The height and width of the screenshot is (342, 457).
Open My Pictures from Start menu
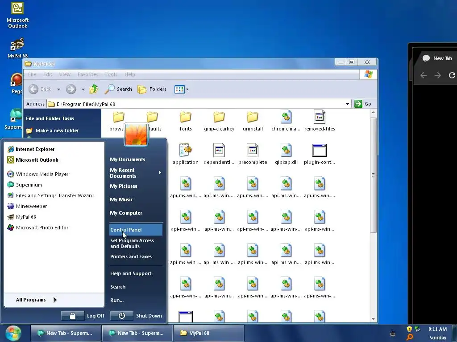pyautogui.click(x=124, y=186)
